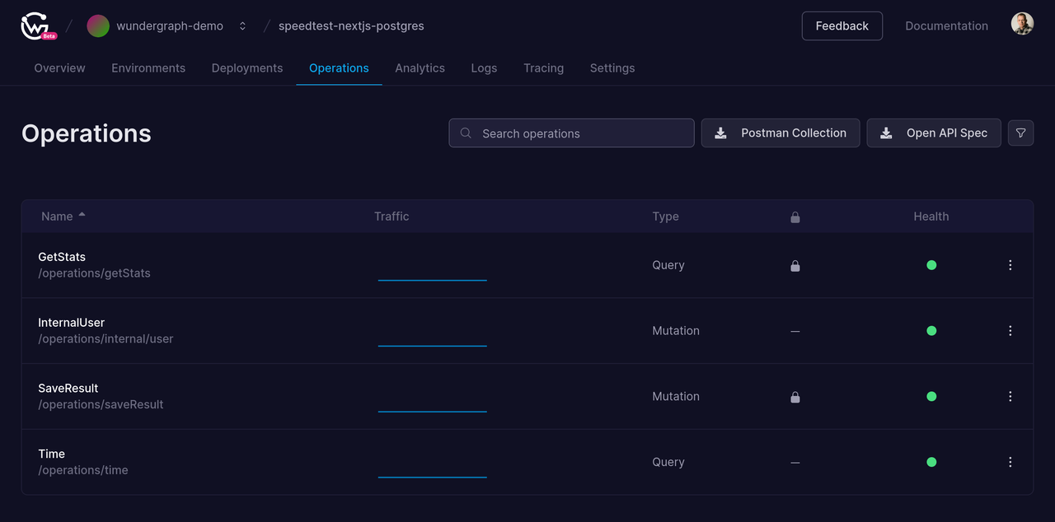The height and width of the screenshot is (522, 1055).
Task: Click the wundergraph-demo organization avatar
Action: [x=98, y=26]
